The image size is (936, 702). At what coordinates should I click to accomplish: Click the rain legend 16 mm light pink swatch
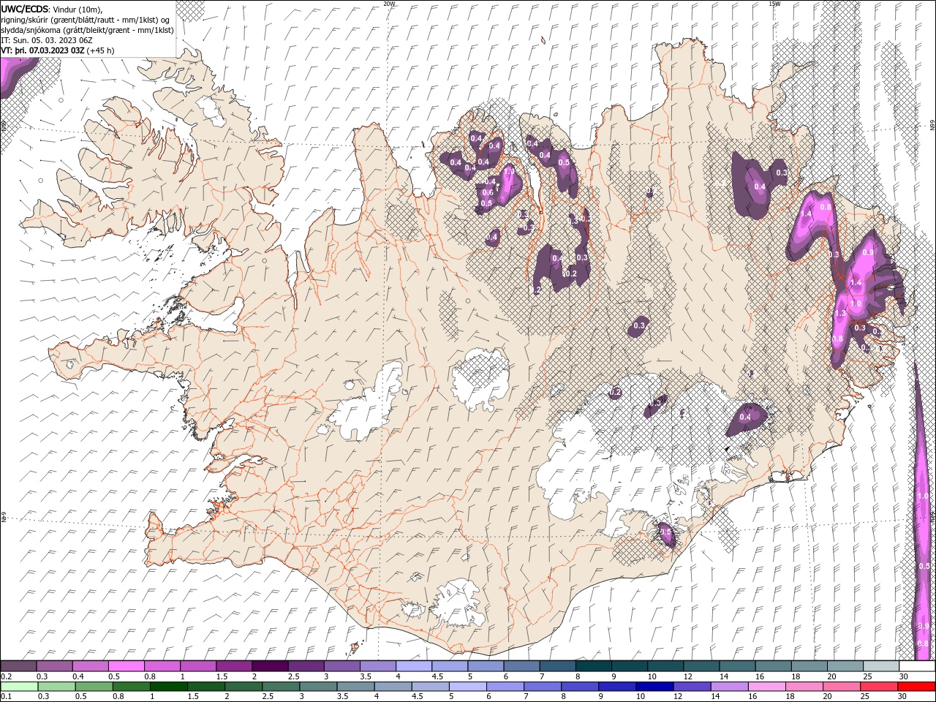pos(766,686)
